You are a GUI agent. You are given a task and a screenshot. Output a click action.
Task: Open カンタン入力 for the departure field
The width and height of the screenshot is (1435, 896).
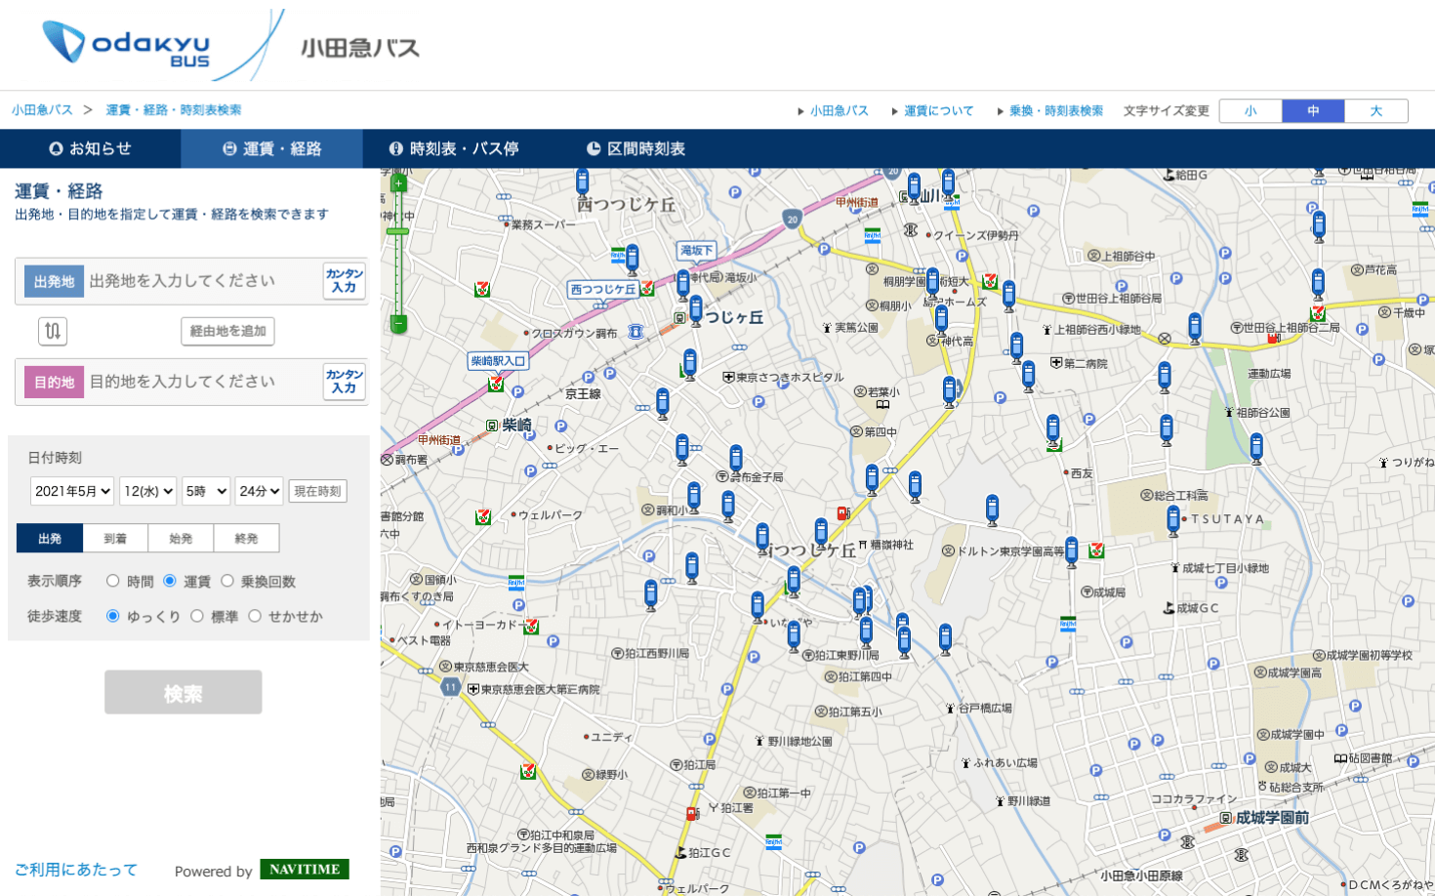click(345, 281)
